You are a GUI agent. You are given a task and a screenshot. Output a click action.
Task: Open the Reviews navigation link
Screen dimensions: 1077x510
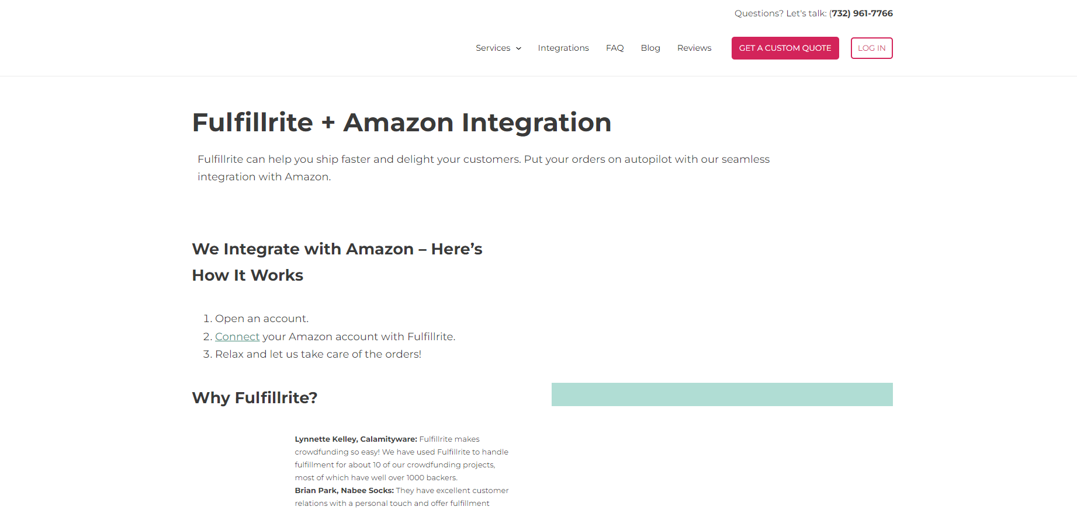click(694, 48)
